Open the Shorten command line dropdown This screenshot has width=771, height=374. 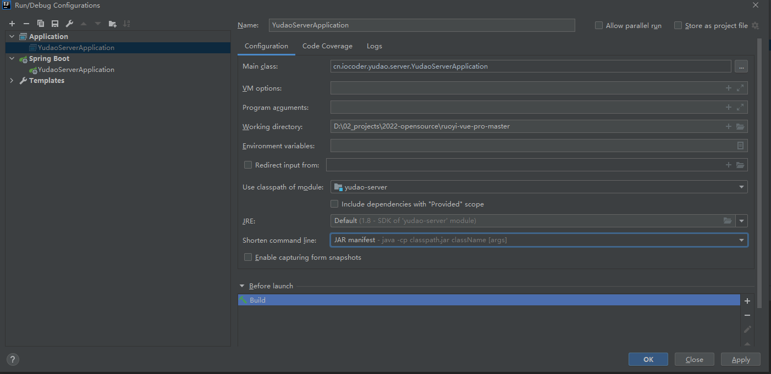click(539, 240)
